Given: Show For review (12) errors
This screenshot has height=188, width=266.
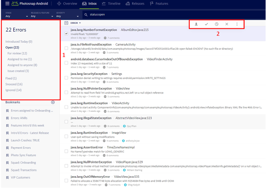Looking at the screenshot, I should (17, 54).
